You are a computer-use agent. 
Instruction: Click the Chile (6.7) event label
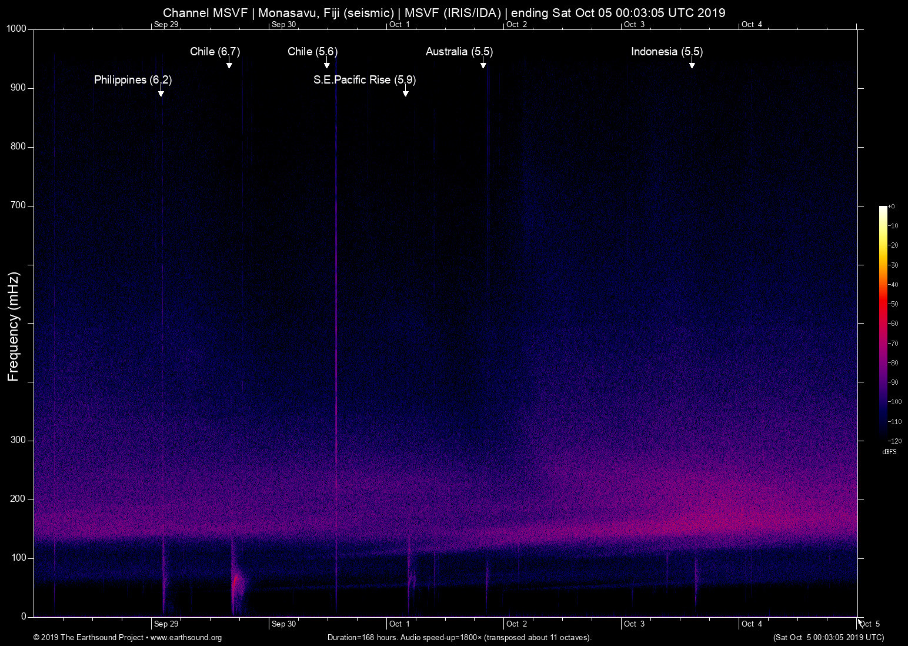(215, 52)
